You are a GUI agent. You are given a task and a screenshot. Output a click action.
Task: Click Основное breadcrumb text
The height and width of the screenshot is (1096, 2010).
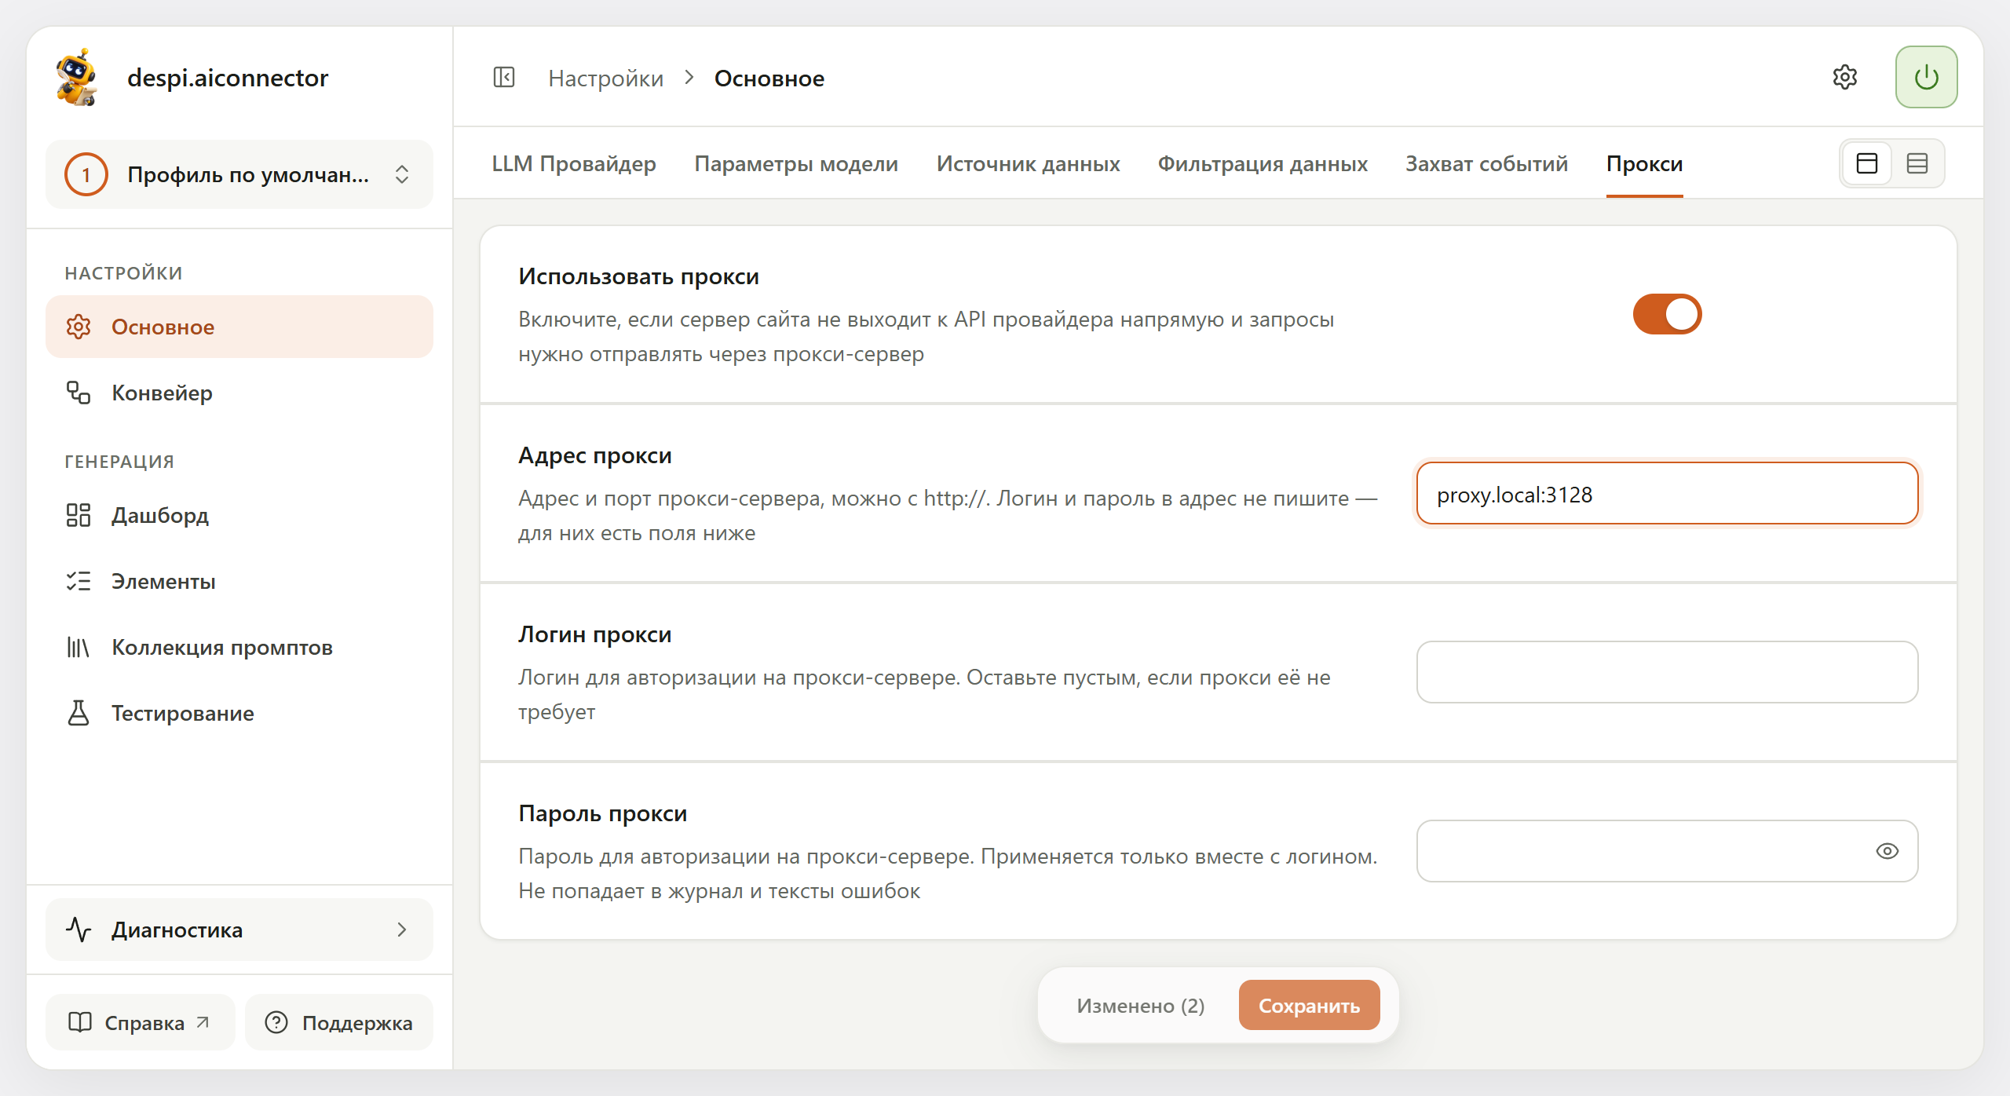(x=769, y=79)
